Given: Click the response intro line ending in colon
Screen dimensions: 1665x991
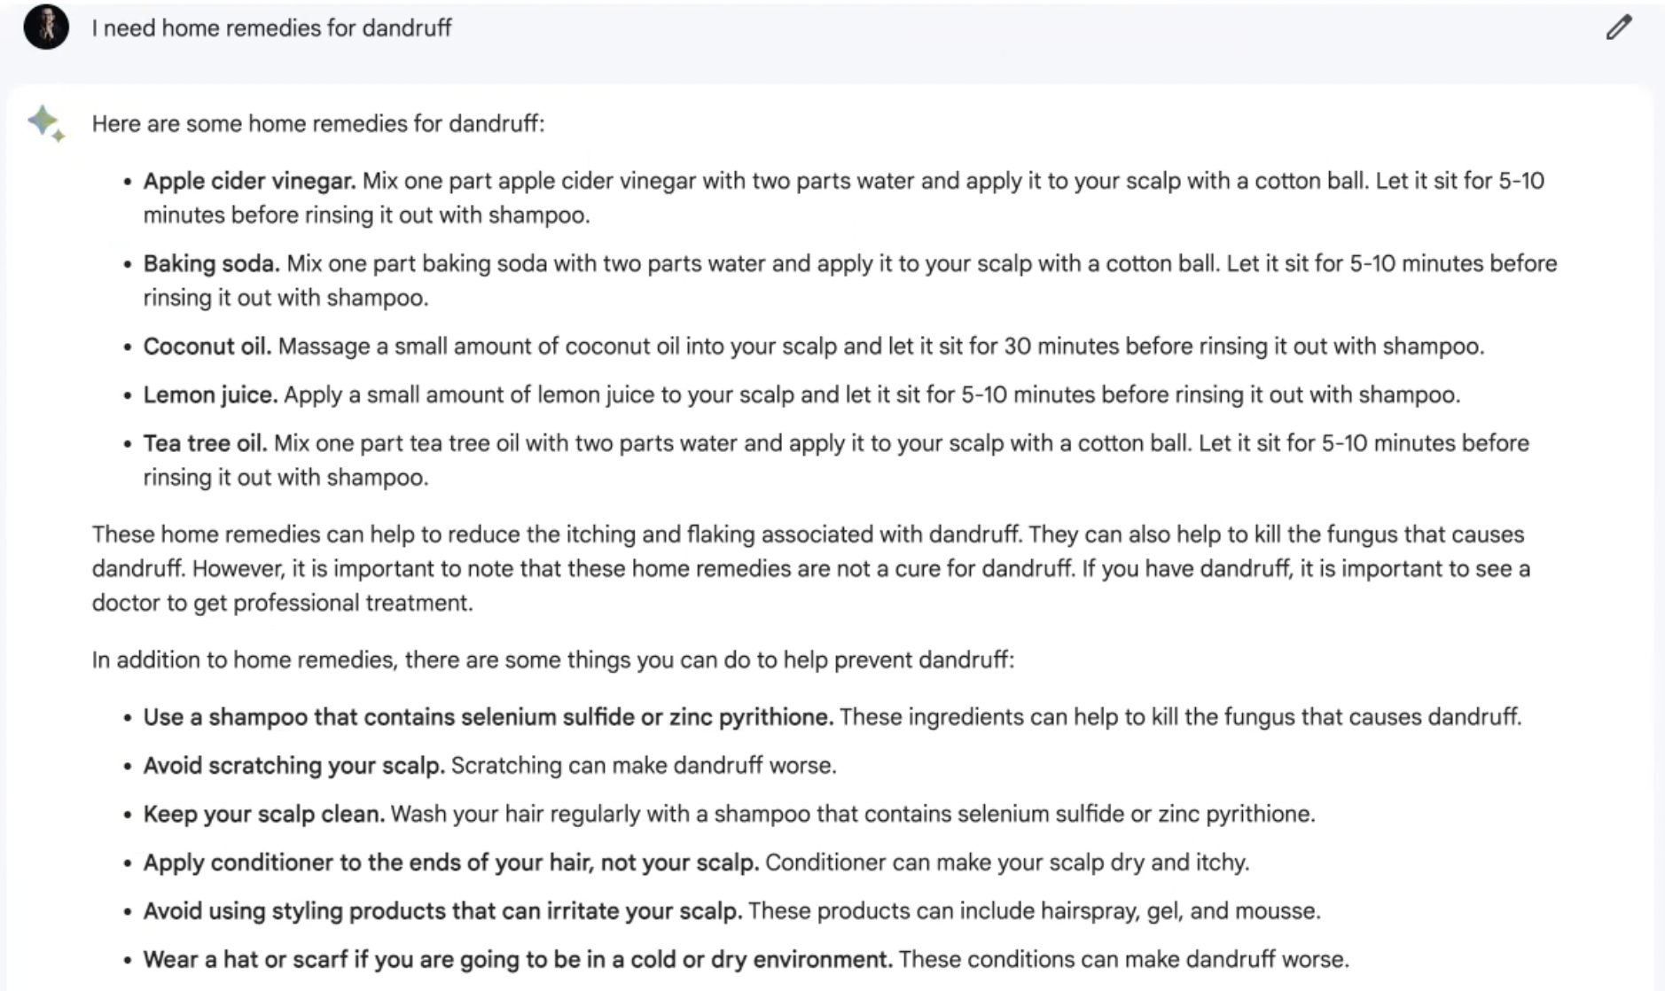Looking at the screenshot, I should (x=317, y=123).
